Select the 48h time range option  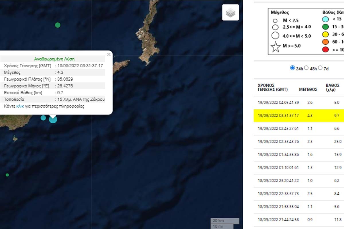[306, 68]
